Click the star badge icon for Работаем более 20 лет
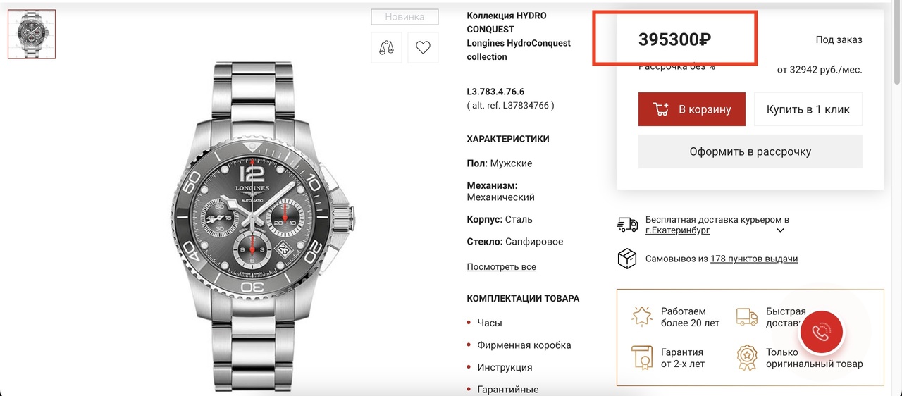This screenshot has height=396, width=902. (642, 316)
